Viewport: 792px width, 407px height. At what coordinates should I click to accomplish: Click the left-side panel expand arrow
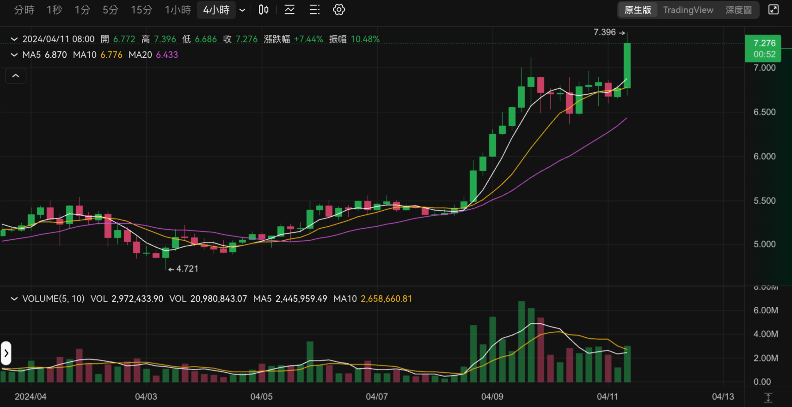pos(6,354)
